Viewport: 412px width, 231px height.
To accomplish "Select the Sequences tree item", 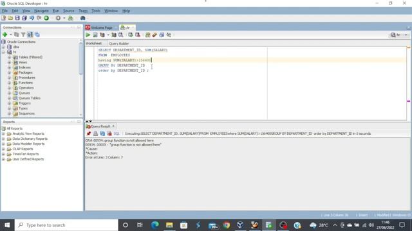I will click(26, 114).
